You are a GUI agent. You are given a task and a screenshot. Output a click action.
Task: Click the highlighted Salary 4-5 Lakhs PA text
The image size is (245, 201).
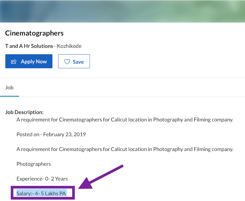point(41,193)
